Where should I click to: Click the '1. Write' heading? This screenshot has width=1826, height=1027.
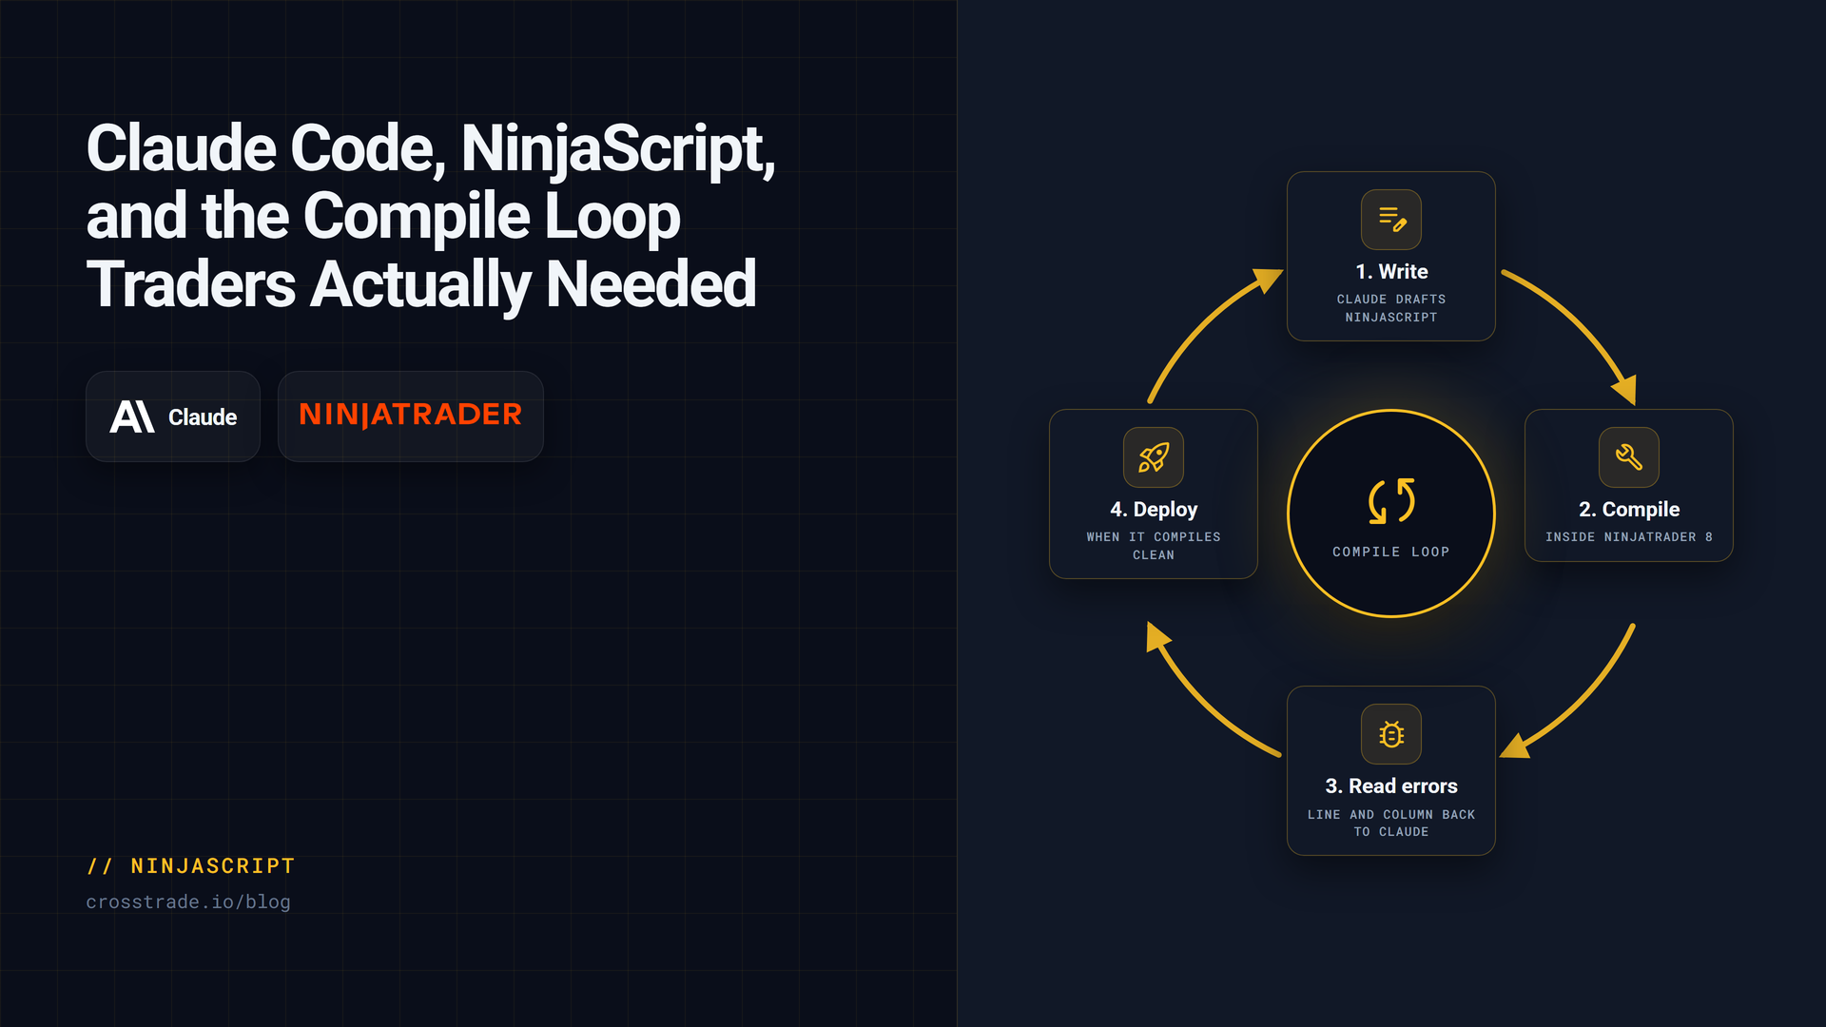click(x=1391, y=272)
